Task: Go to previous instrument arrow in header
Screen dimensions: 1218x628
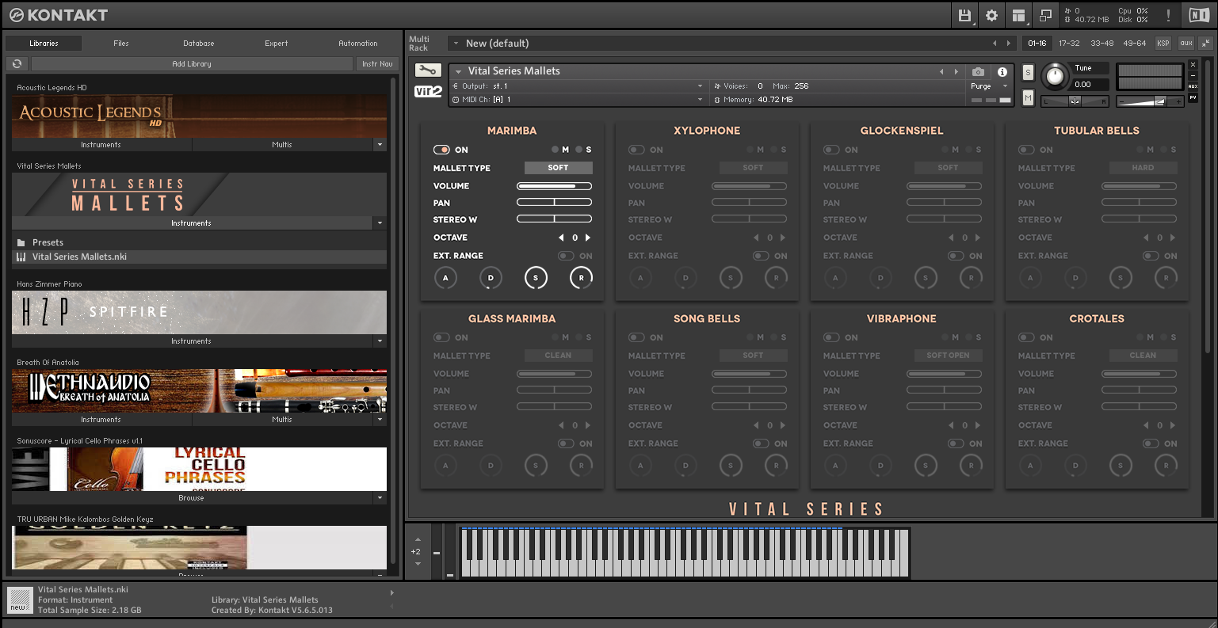Action: (941, 71)
